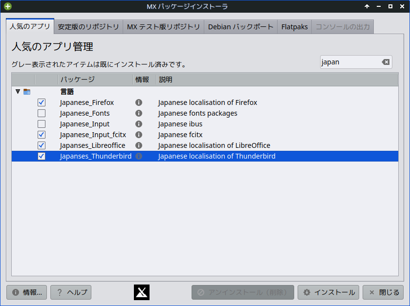Open the Flatpaks tab
The image size is (410, 306).
[x=294, y=27]
